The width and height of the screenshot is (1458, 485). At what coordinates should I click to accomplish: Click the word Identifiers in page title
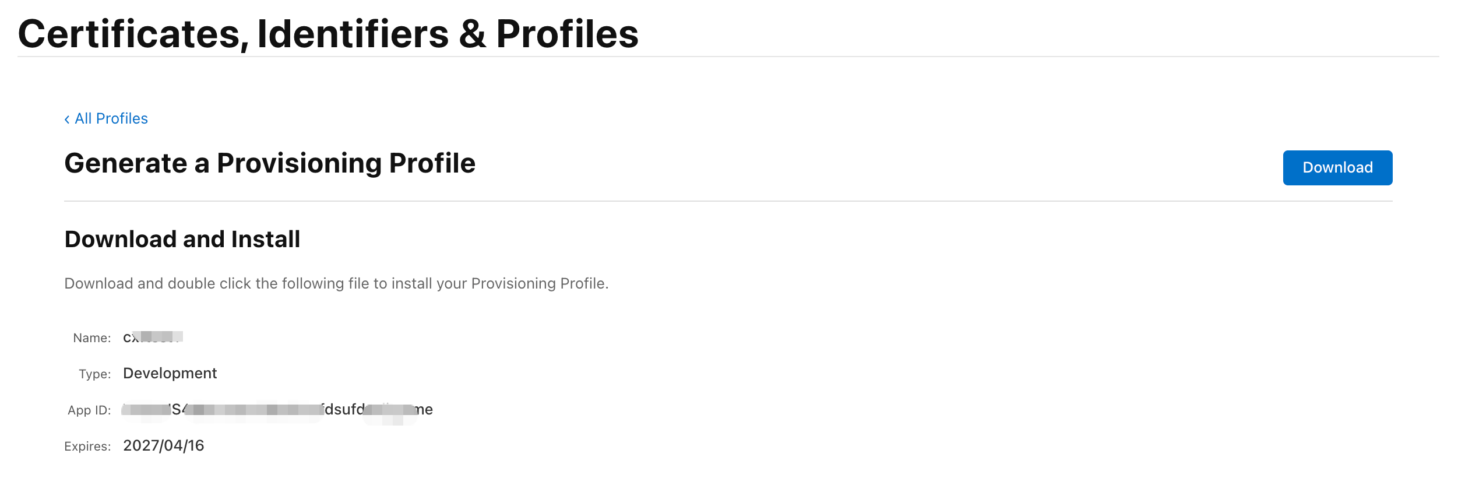(353, 34)
